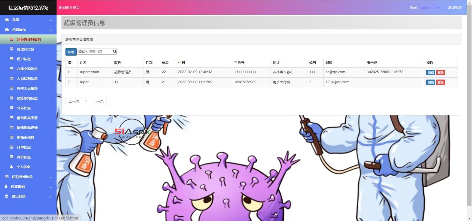Click the dashboard icon beside 首页

click(7, 20)
